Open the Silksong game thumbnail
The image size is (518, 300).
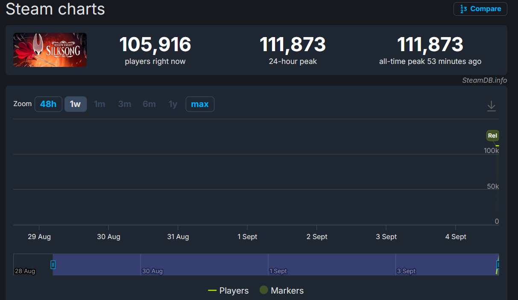tap(50, 50)
